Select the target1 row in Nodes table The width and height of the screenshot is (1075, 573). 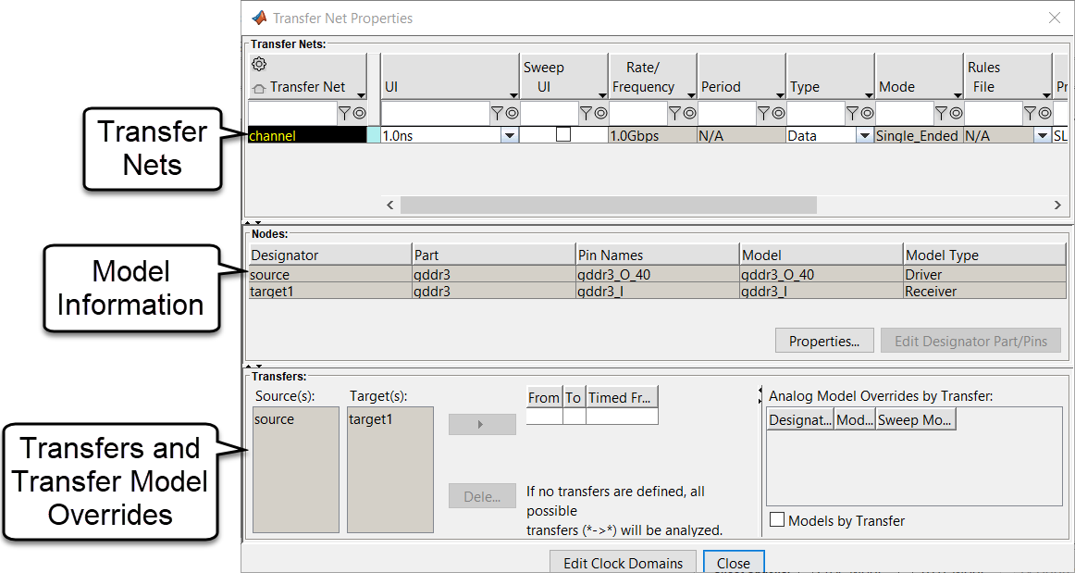click(658, 291)
